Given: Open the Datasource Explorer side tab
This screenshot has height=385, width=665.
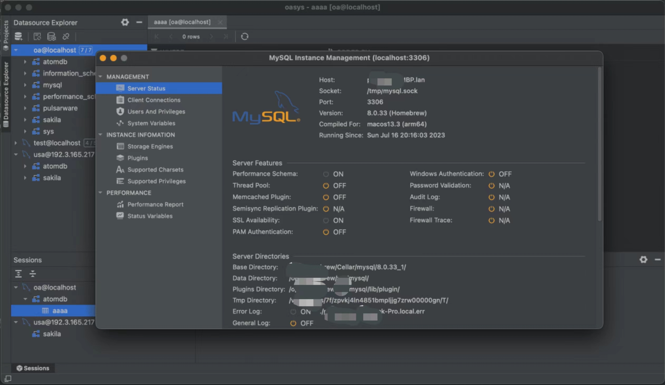Looking at the screenshot, I should 6,94.
